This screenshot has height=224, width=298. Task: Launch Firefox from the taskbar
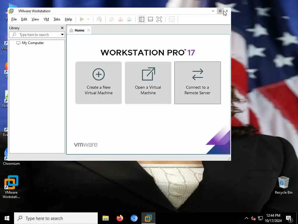[120, 218]
